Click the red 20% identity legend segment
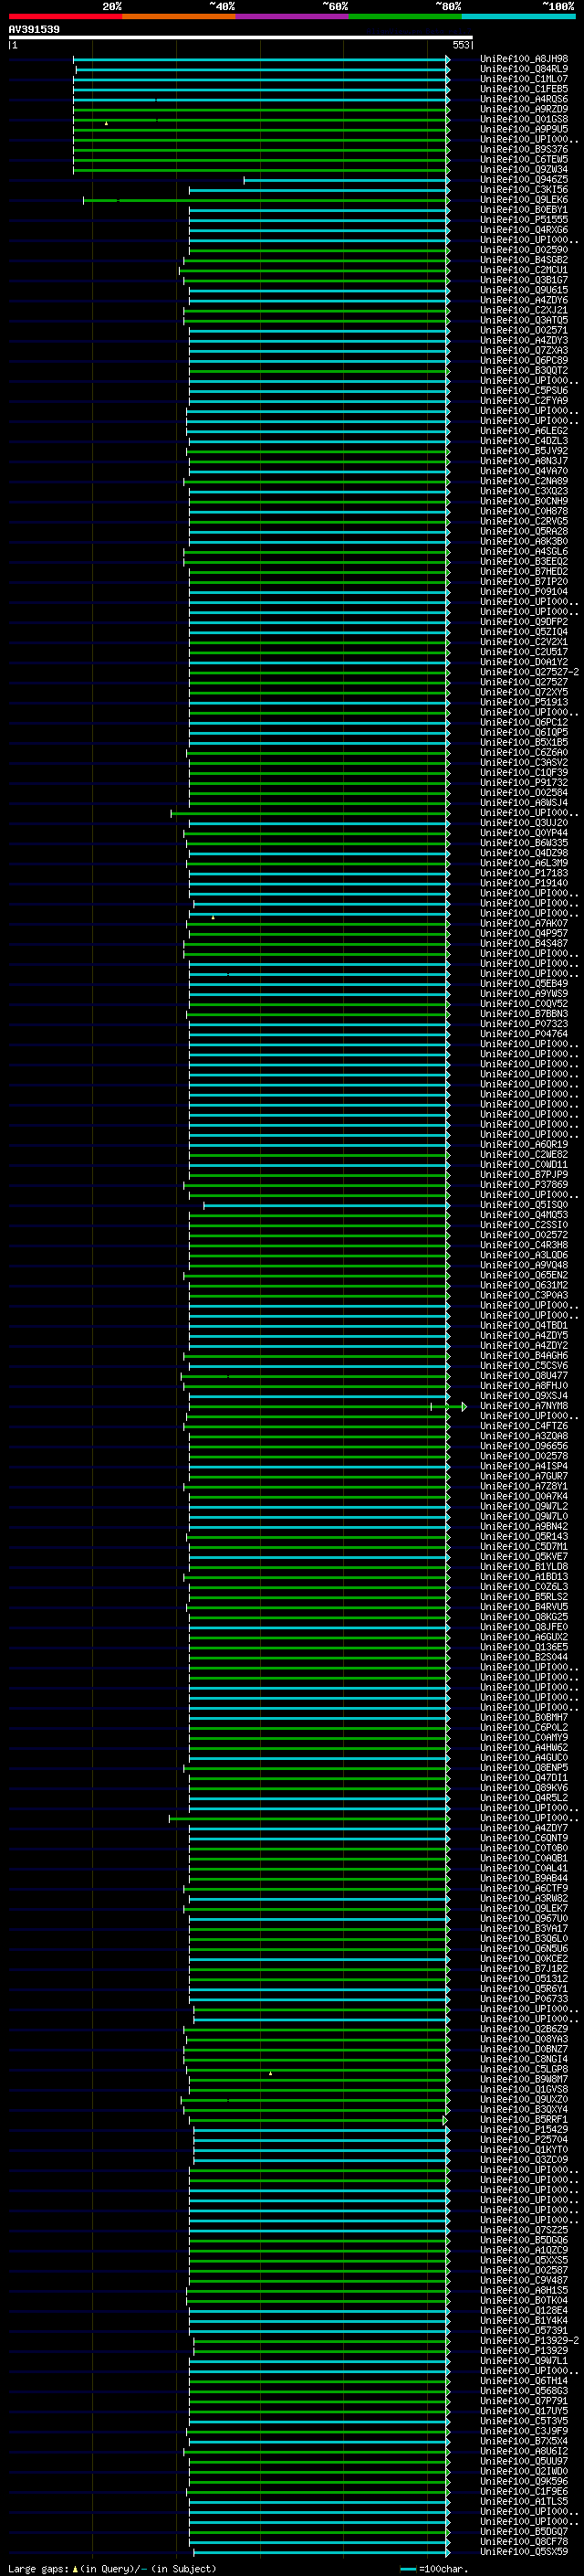Screen dimensions: 584x2576 coord(65,16)
